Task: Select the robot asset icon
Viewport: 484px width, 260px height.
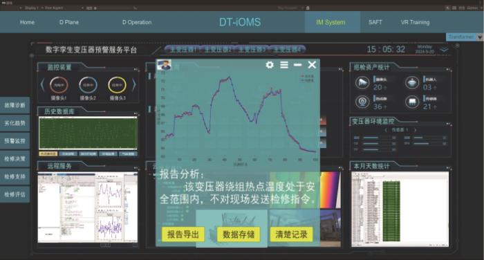Action: (x=412, y=83)
